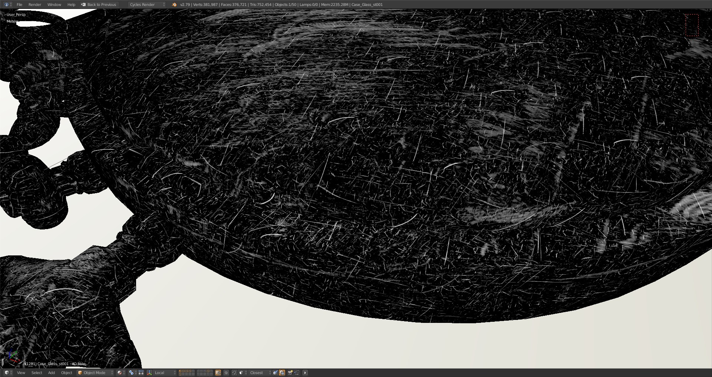Open the Closest snap target dropdown
This screenshot has height=377, width=712.
point(259,373)
